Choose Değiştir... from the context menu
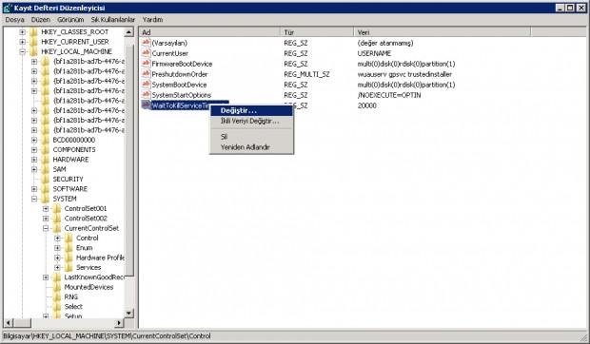 [251, 110]
